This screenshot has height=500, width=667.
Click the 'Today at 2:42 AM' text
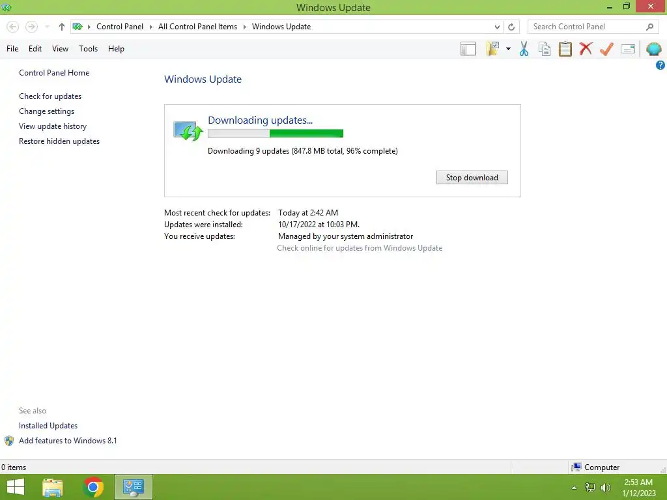coord(308,213)
